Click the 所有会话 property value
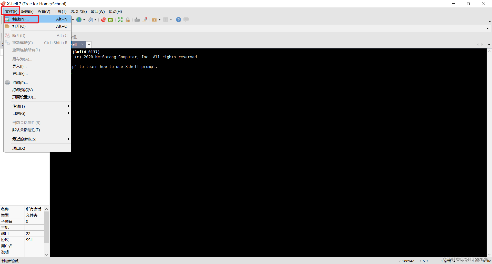Screen dimensions: 492x264 pyautogui.click(x=34, y=209)
